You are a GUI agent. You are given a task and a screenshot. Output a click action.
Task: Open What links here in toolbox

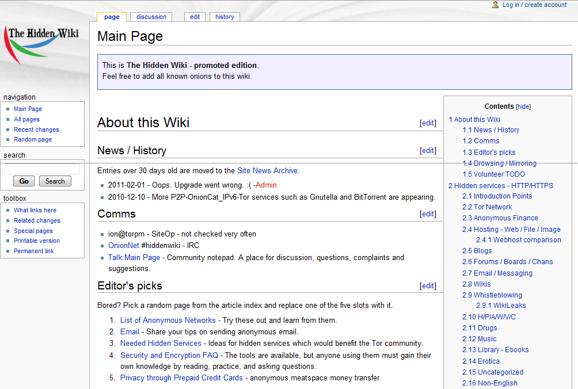click(35, 210)
